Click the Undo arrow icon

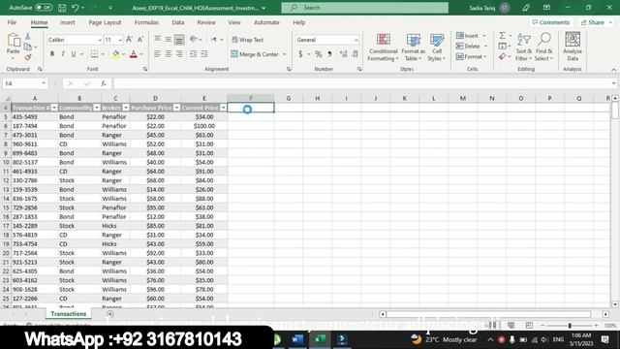pos(76,8)
